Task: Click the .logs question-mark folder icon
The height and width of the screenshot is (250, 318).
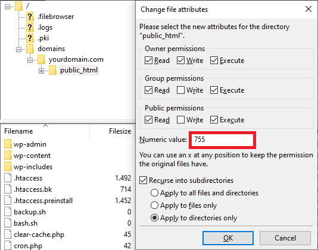Action: coord(30,27)
